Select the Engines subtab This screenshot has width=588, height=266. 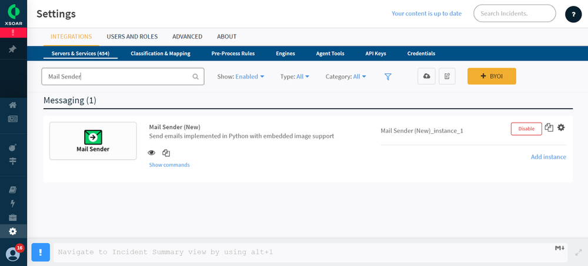(x=285, y=53)
